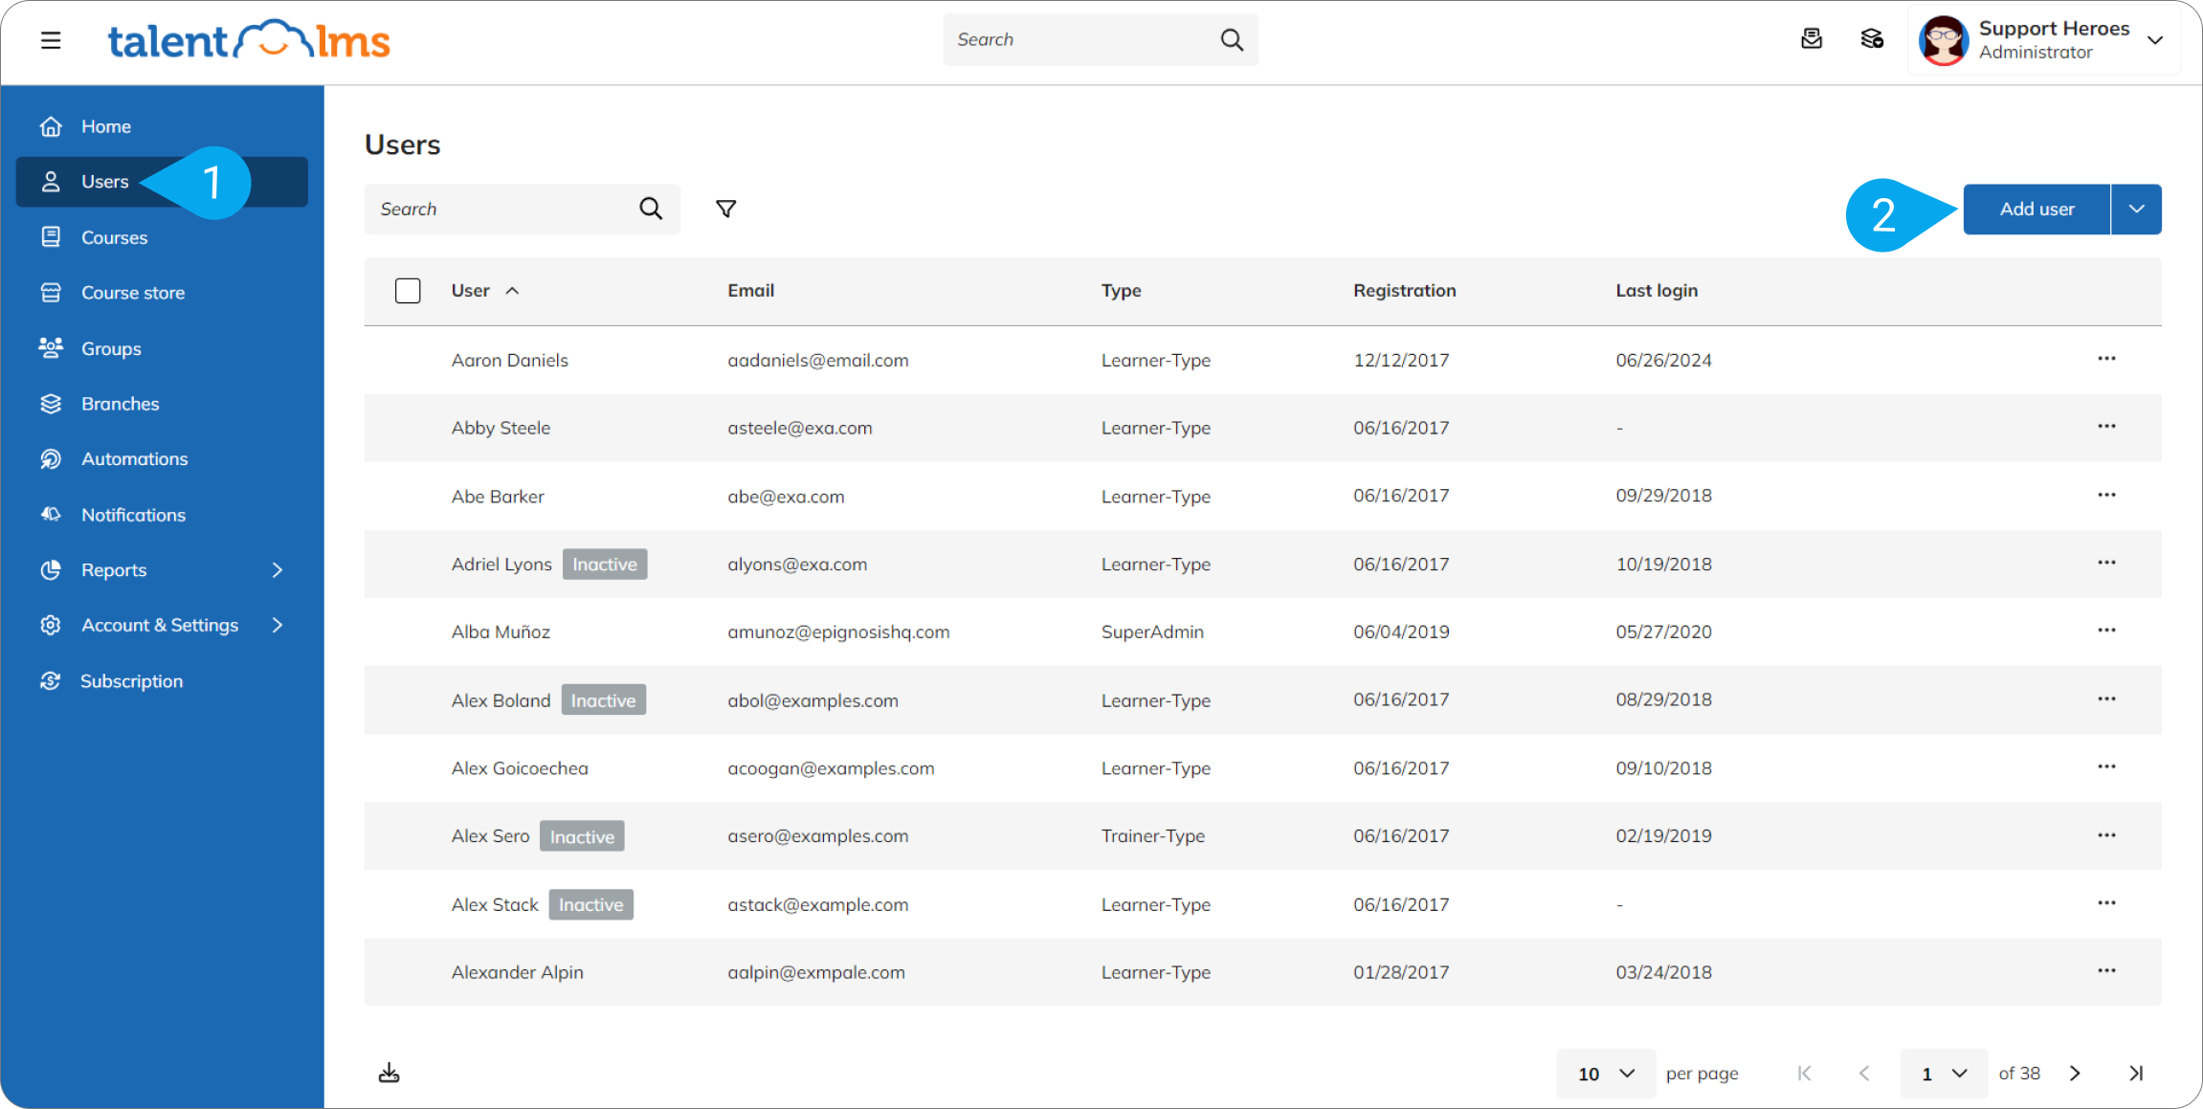This screenshot has width=2203, height=1109.
Task: Open actions menu for Adriel Lyons
Action: pos(2106,563)
